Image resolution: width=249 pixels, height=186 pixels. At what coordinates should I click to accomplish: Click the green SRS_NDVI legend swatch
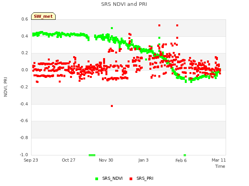[x=96, y=179]
